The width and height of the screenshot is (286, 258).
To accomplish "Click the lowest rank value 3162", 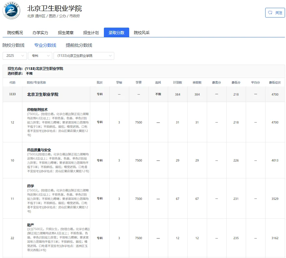I will tap(275, 238).
